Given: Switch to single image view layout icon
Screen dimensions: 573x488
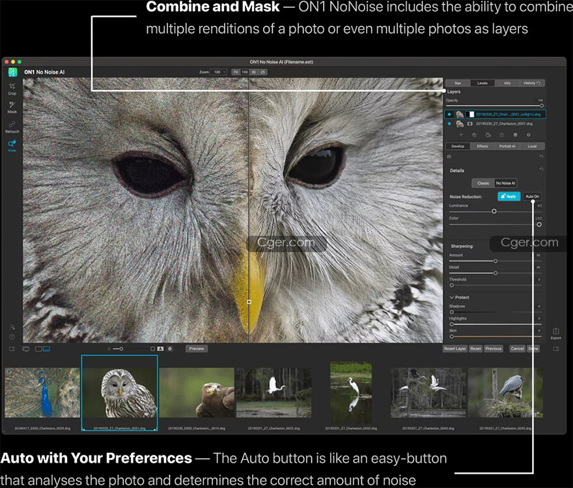Looking at the screenshot, I should point(38,349).
